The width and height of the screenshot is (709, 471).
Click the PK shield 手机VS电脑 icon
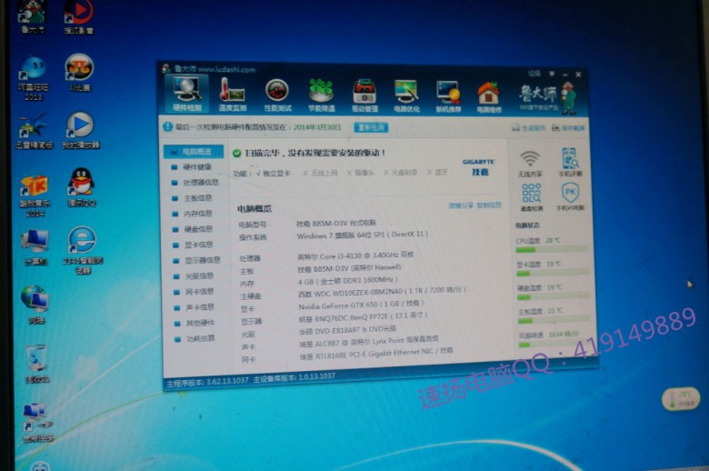tap(570, 196)
